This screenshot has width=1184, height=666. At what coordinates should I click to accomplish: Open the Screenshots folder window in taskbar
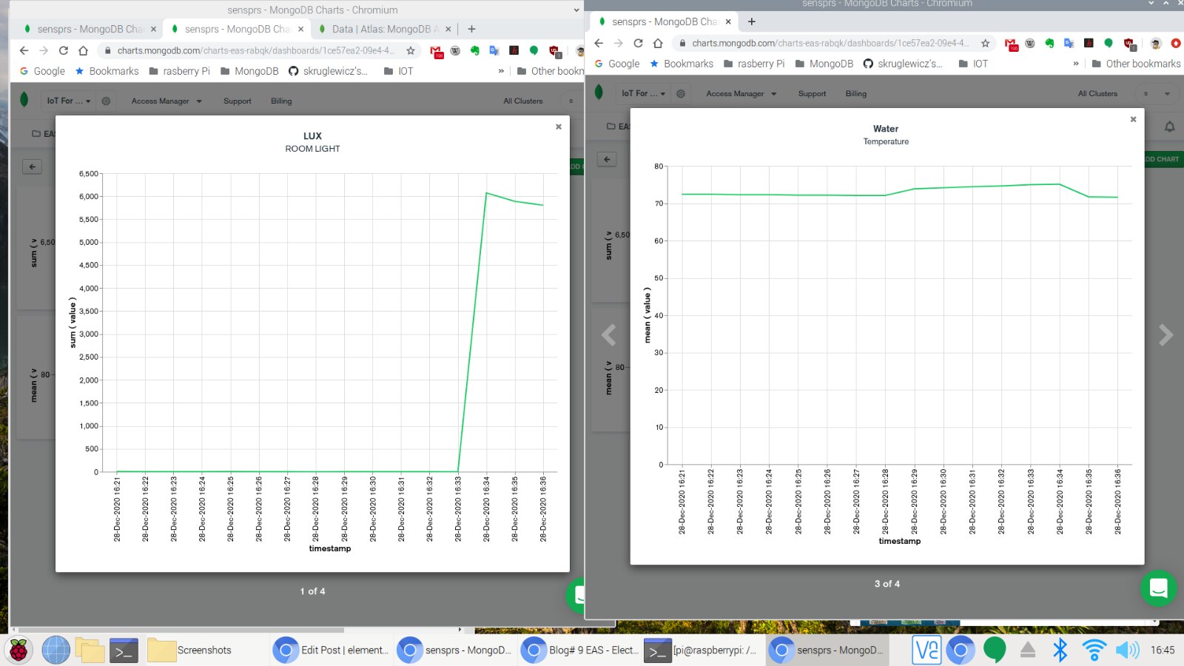pyautogui.click(x=189, y=650)
